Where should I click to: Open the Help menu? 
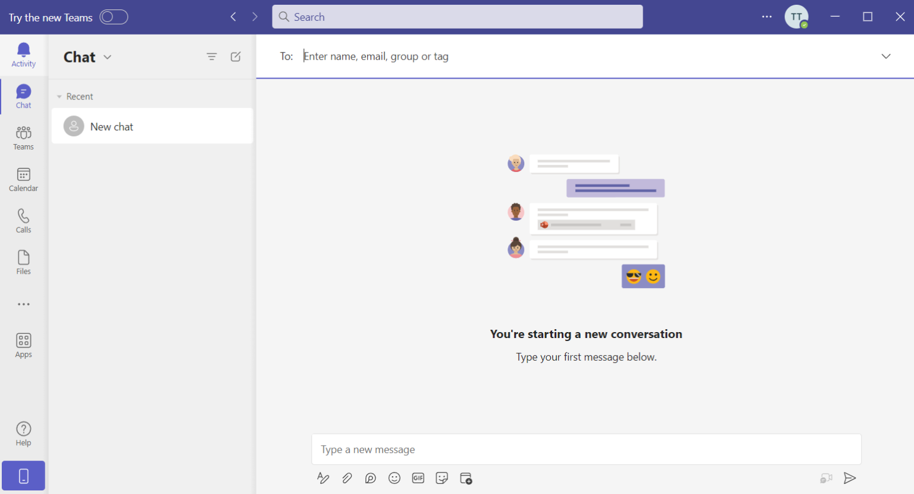[23, 434]
